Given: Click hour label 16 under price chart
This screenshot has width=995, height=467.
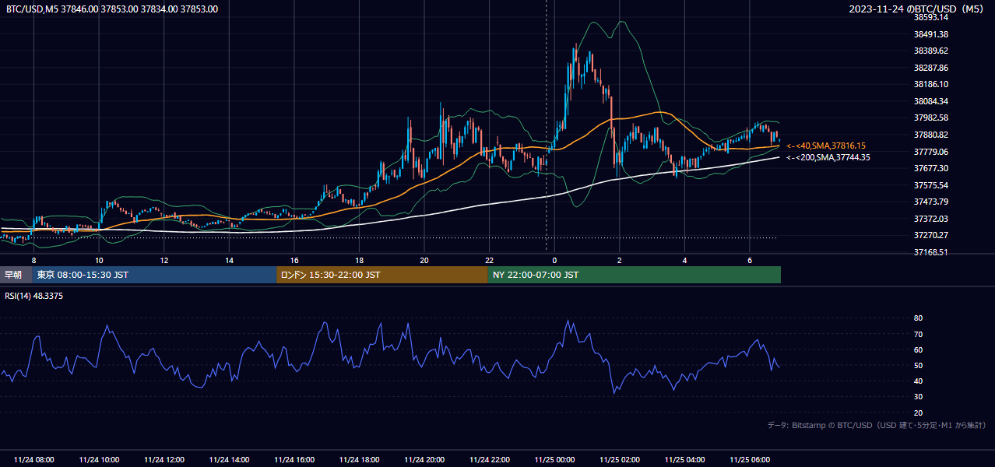Looking at the screenshot, I should pos(294,260).
